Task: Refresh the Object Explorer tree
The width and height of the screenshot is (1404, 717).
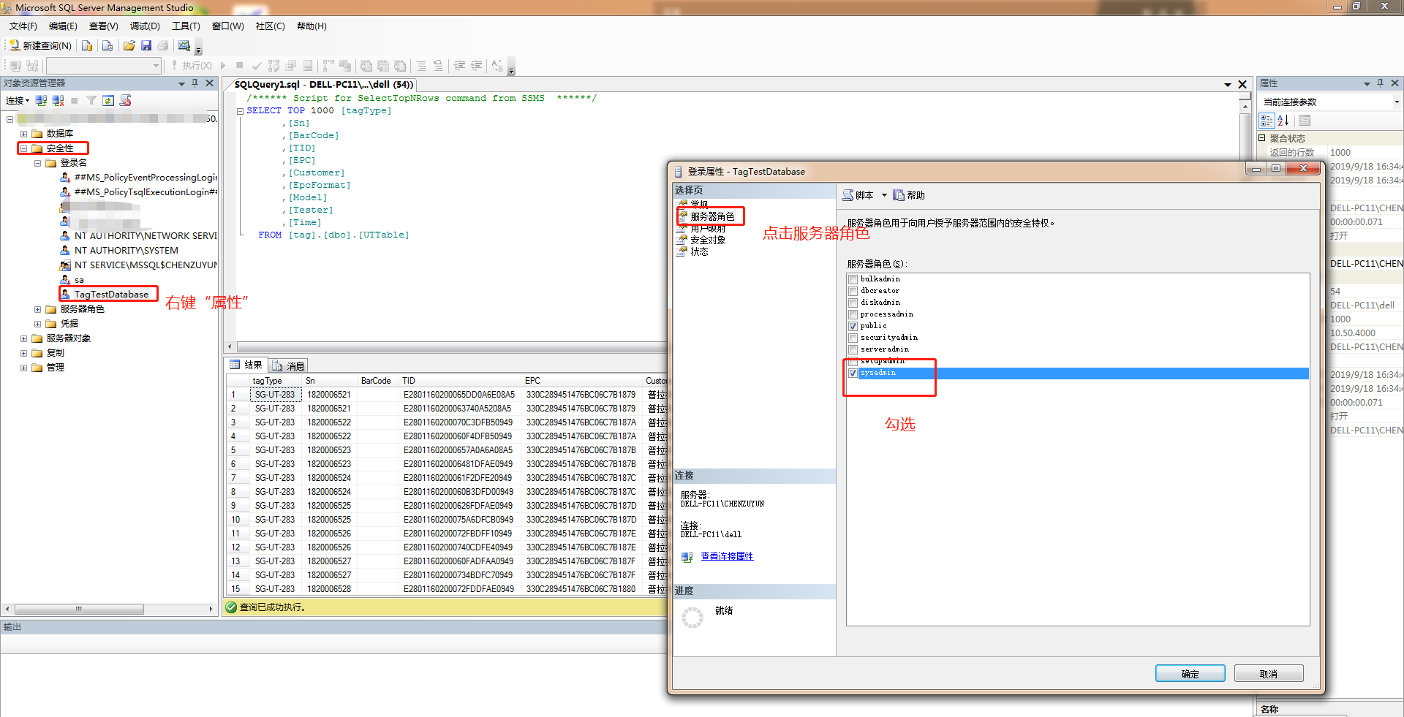Action: coord(108,101)
